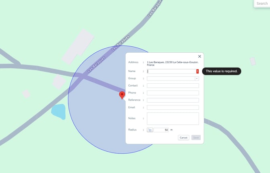Close the location details dialog
This screenshot has height=173, width=270.
coord(199,56)
